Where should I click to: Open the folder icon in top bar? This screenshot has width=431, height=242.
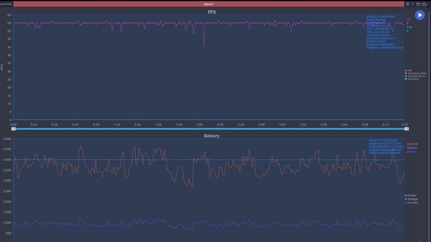418,4
